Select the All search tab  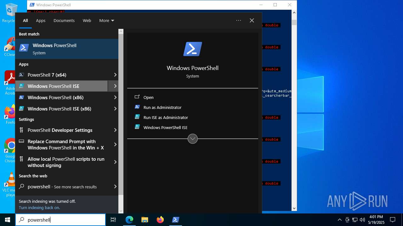click(26, 20)
